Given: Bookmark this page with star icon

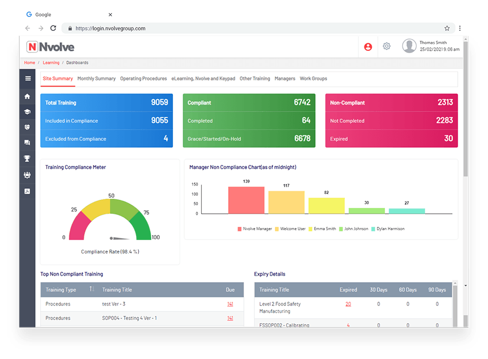Looking at the screenshot, I should [447, 28].
